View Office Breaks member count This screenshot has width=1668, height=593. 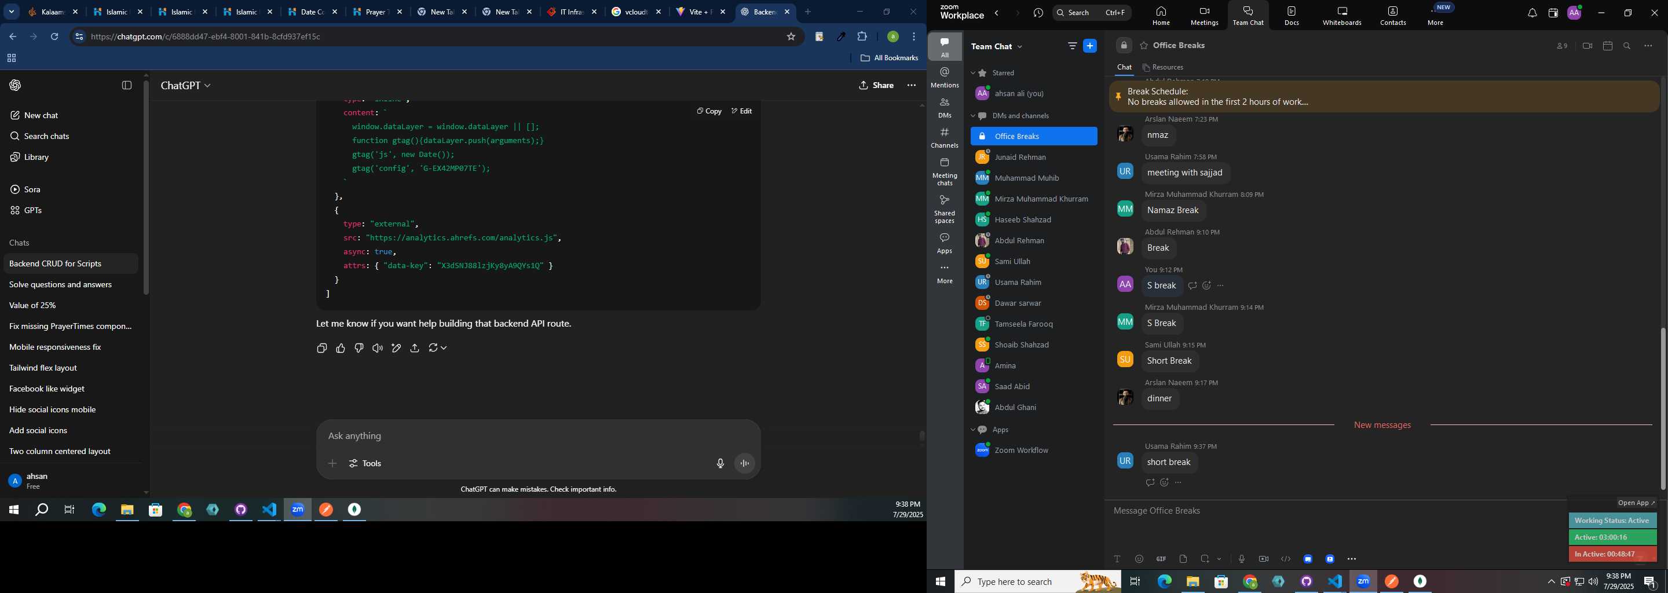(x=1563, y=46)
